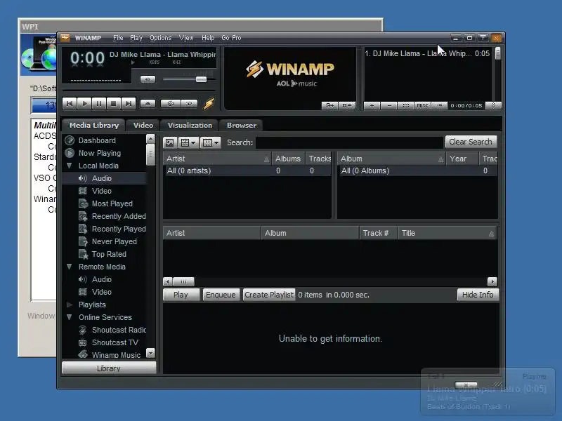Open file with the Eject button
Viewport: 562px width, 421px height.
(x=148, y=104)
